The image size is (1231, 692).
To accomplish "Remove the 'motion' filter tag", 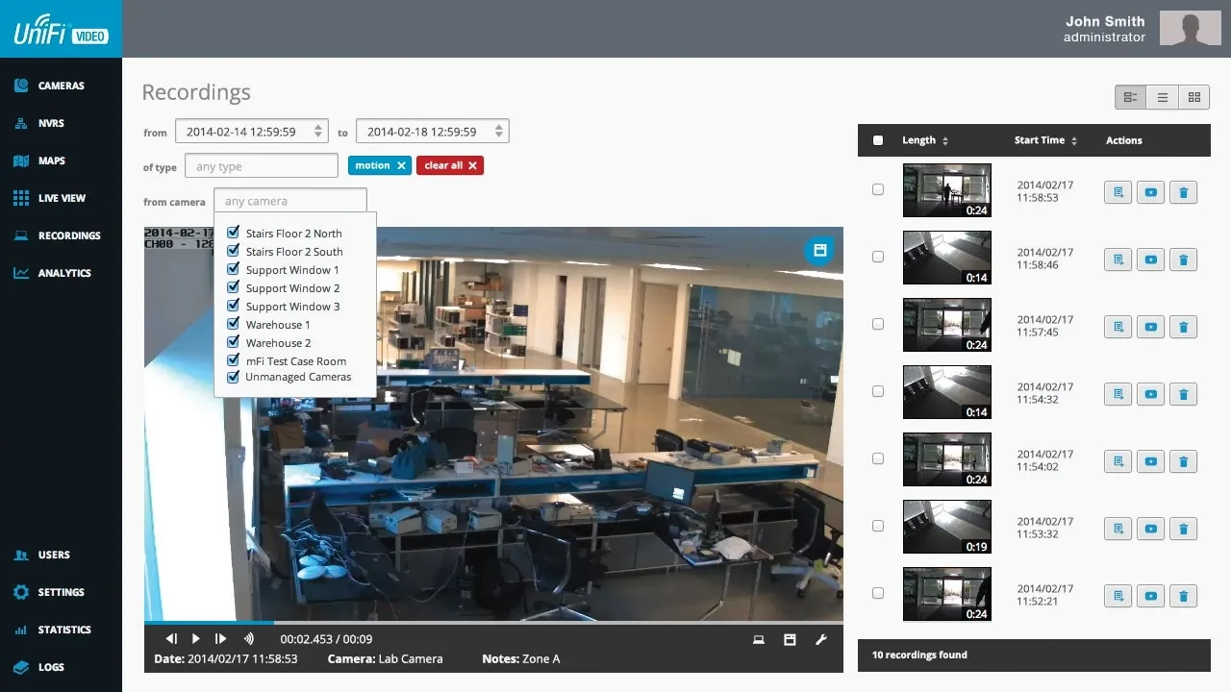I will tap(401, 165).
